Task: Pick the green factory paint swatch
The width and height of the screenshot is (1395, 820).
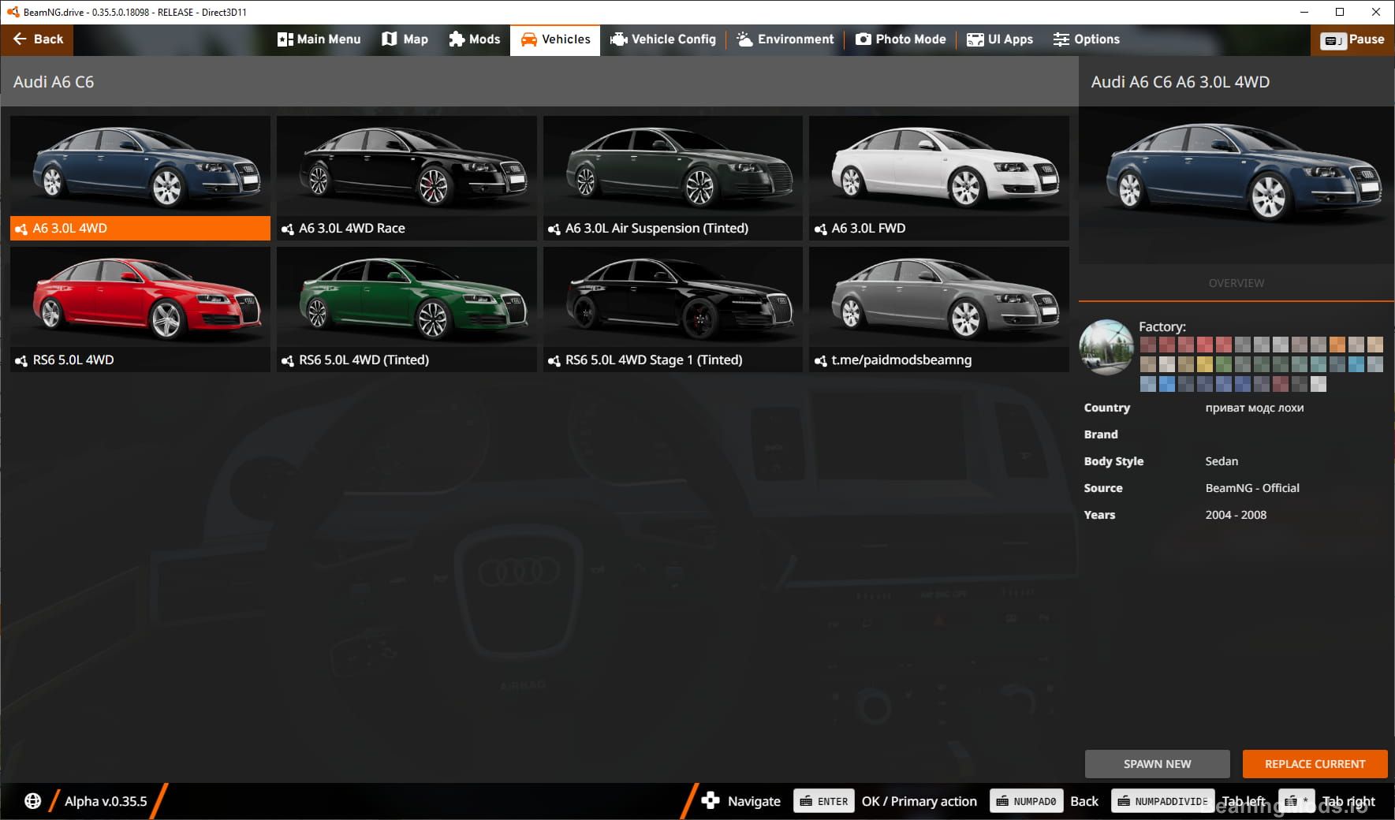Action: tap(1223, 364)
